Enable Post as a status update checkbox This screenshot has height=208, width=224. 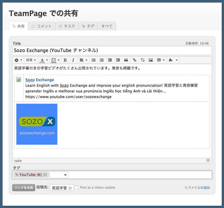[x=76, y=187]
